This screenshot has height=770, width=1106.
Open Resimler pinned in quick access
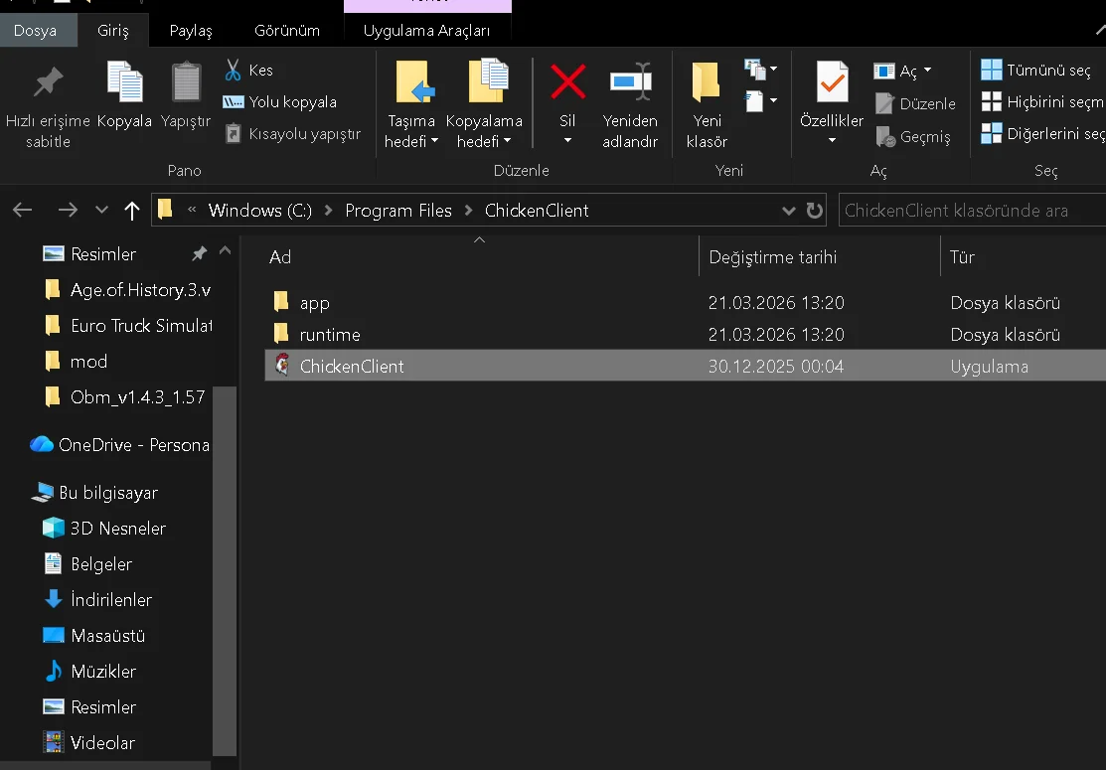point(103,253)
